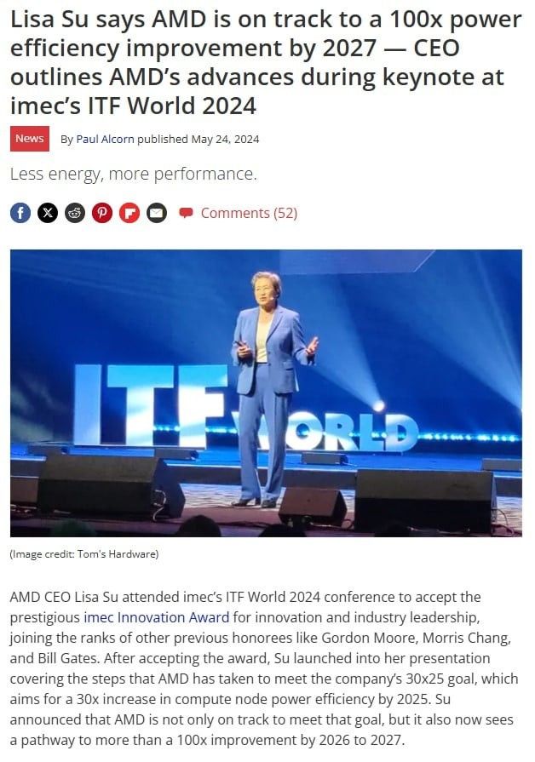Share the article on X
This screenshot has width=535, height=762.
coord(48,213)
